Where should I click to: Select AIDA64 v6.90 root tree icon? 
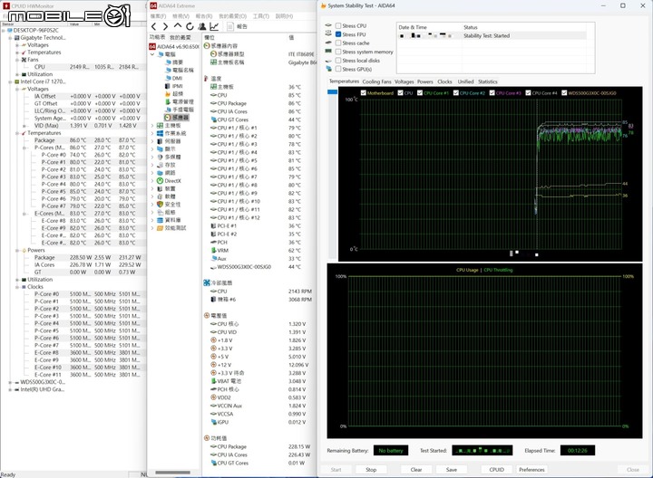152,46
